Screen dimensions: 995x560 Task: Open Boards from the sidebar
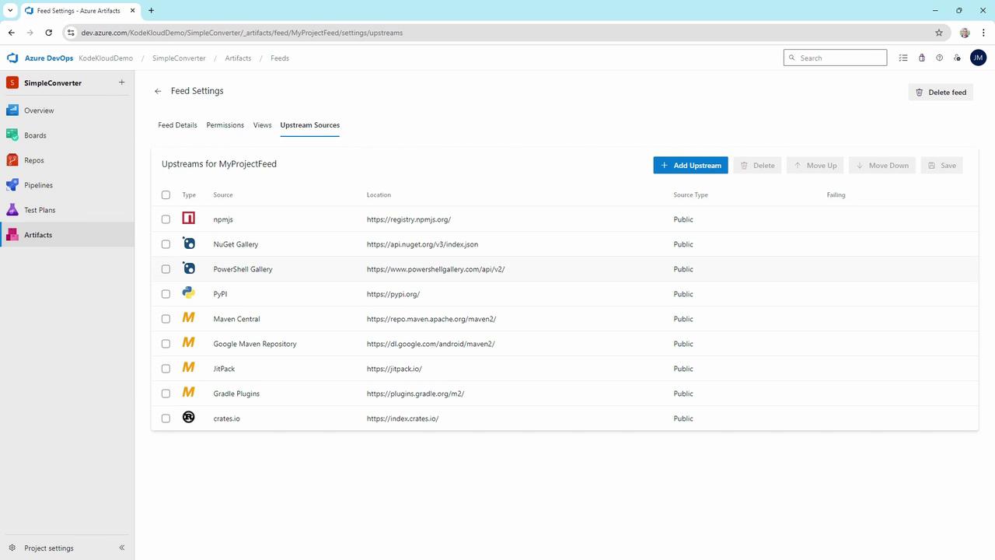(x=67, y=135)
